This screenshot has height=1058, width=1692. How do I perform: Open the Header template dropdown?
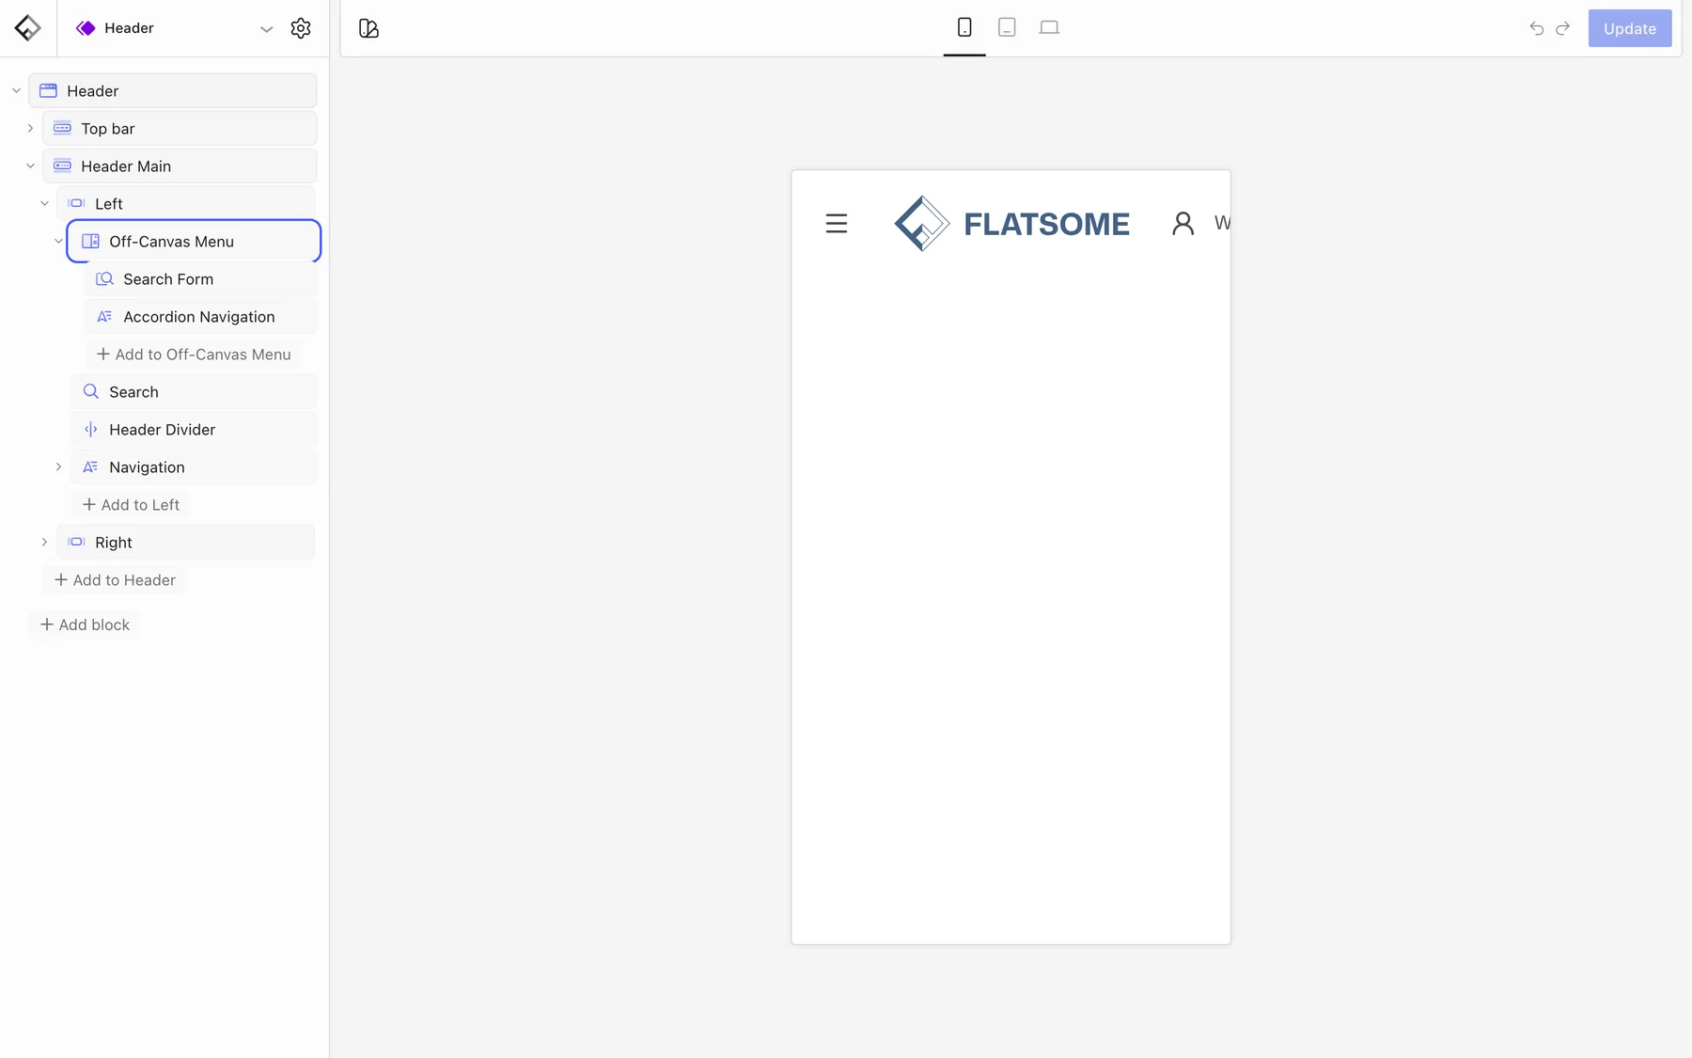pos(267,29)
